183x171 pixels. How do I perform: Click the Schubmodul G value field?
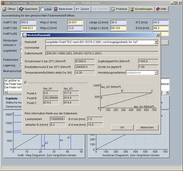[84, 61]
